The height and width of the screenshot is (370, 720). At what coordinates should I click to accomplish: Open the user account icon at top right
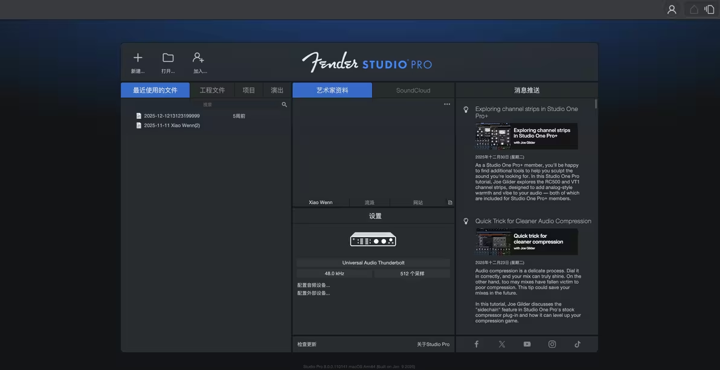coord(672,10)
